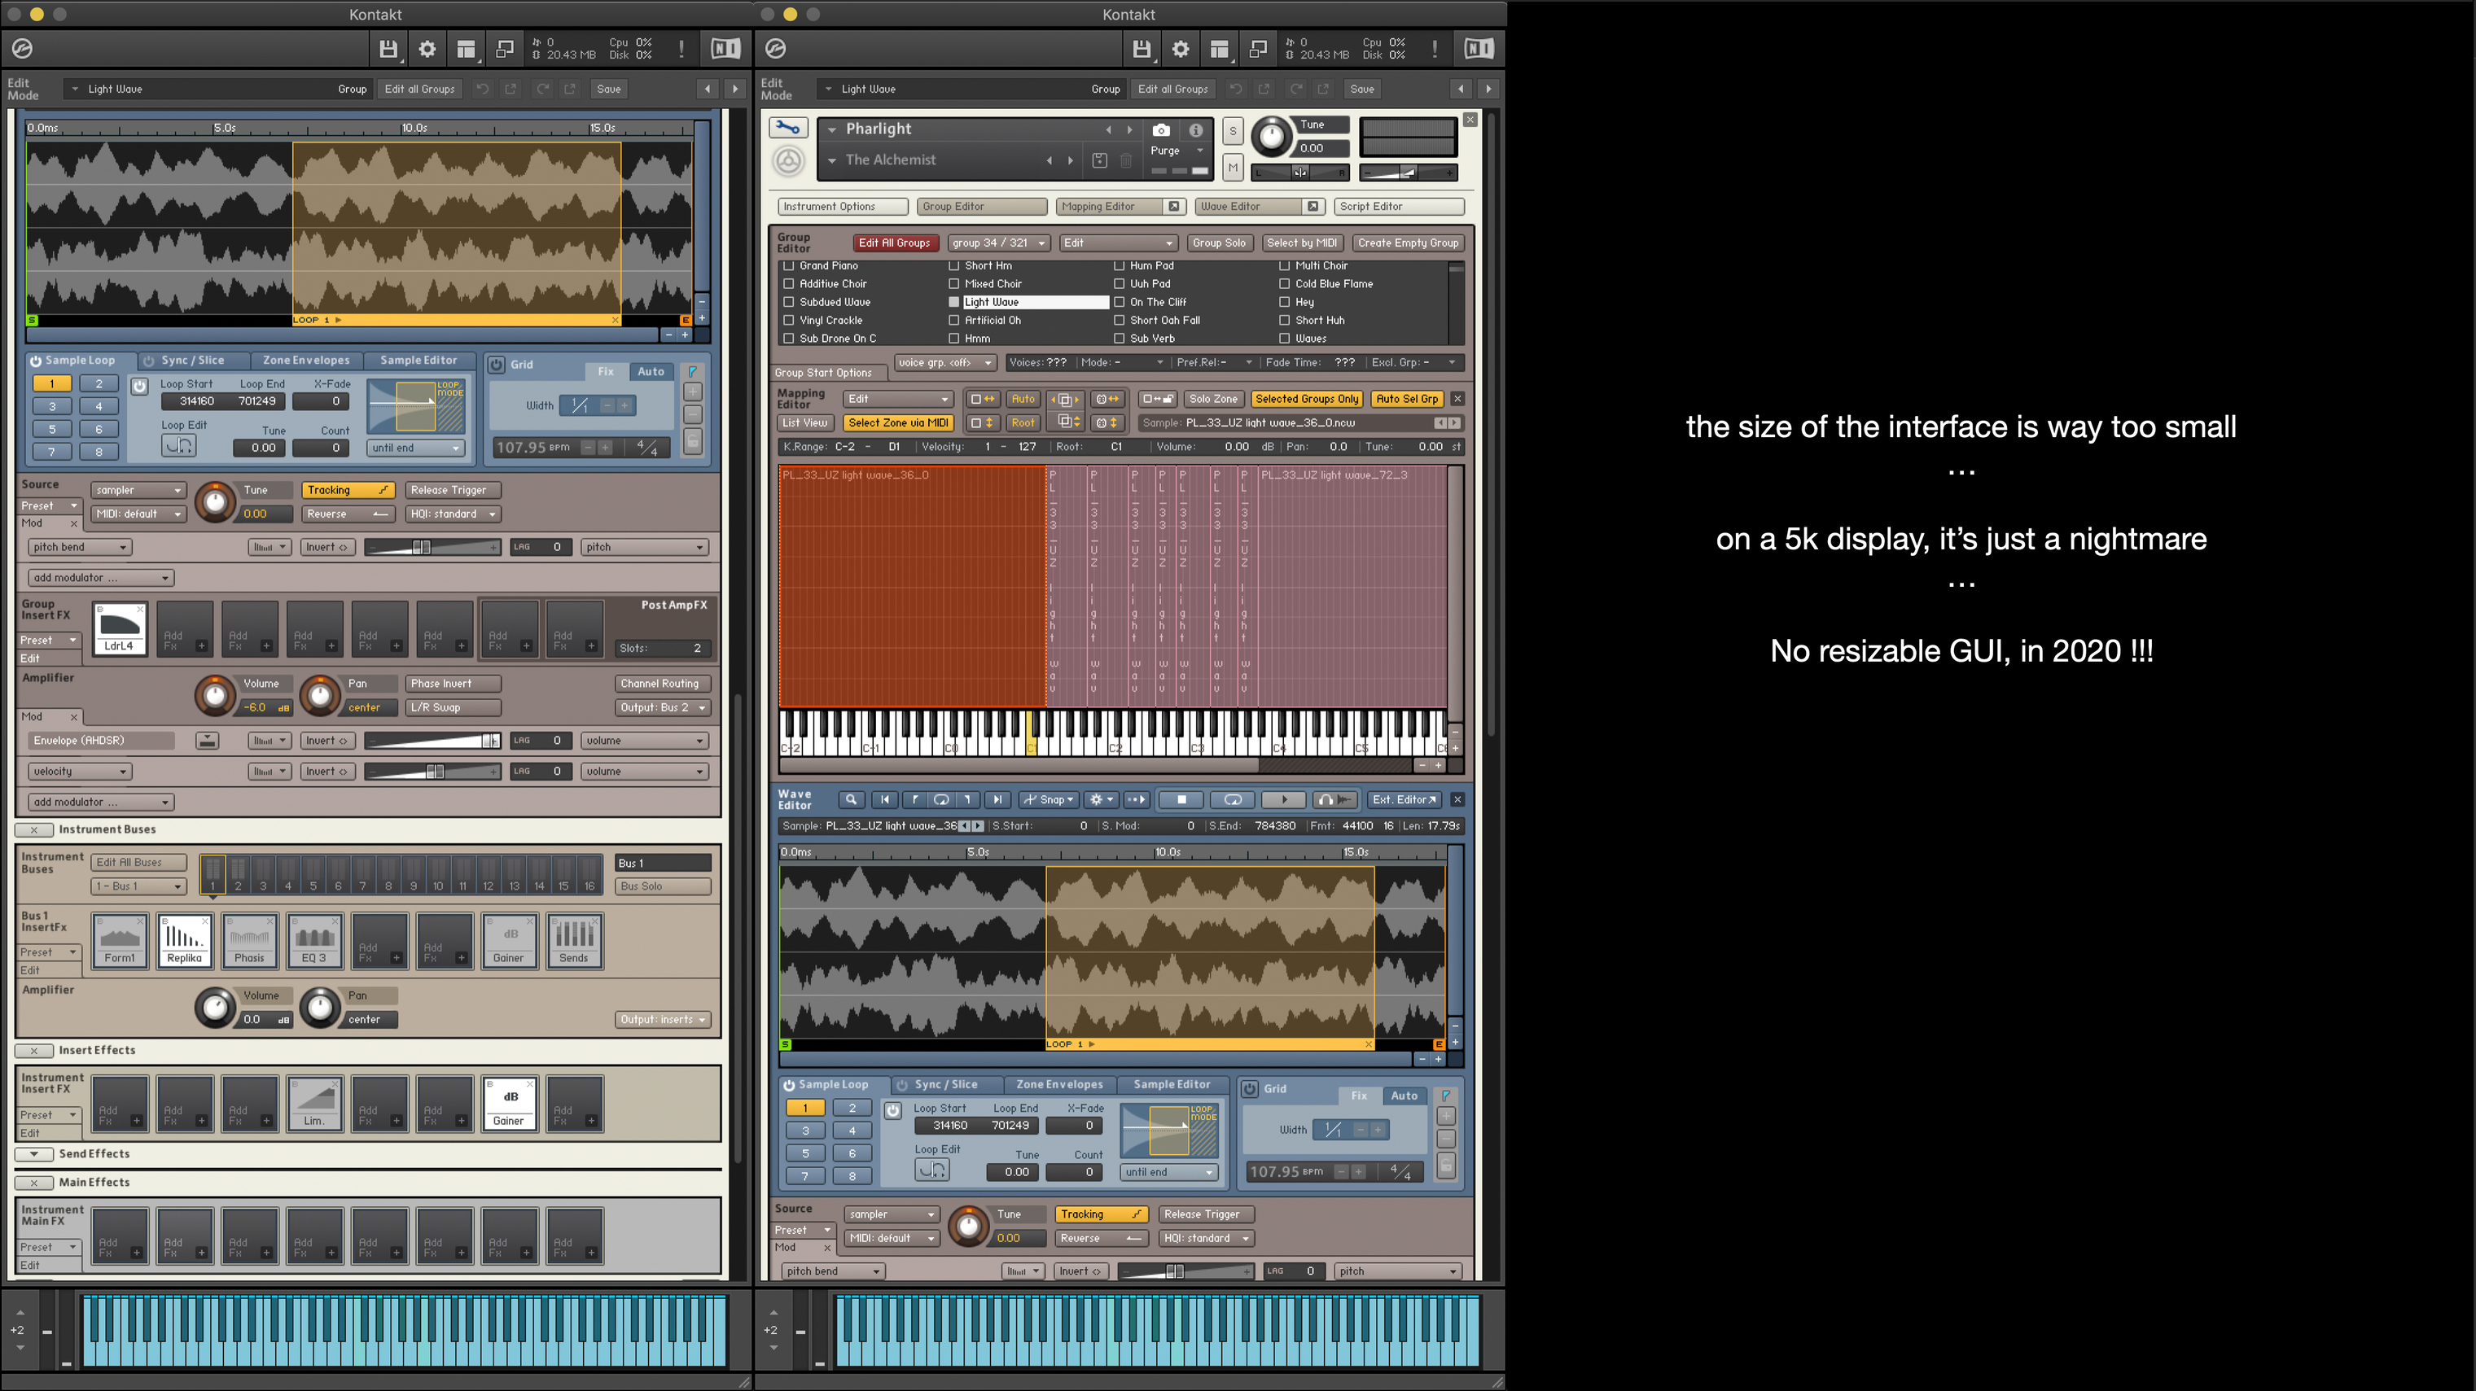The height and width of the screenshot is (1391, 2476).
Task: Click the wrench edit mode icon
Action: coord(787,128)
